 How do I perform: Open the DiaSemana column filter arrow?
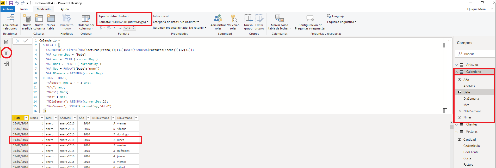tap(136, 118)
